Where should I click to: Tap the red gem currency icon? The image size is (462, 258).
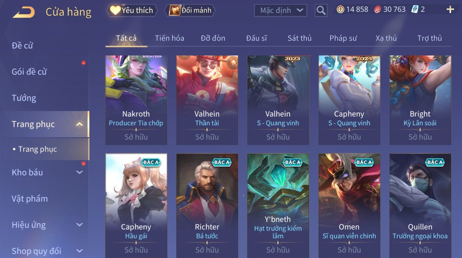click(377, 9)
